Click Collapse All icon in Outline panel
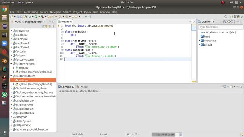 coord(228,22)
